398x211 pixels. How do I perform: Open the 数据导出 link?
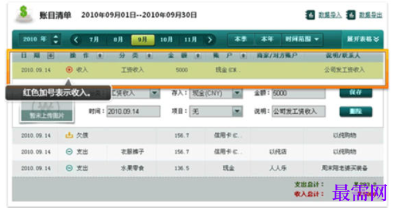click(370, 15)
